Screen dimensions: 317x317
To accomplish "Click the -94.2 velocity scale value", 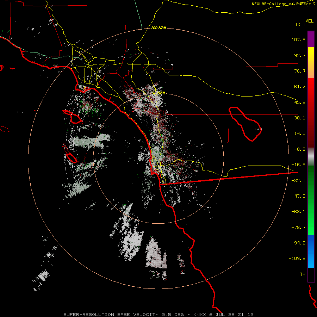I will 298,243.
